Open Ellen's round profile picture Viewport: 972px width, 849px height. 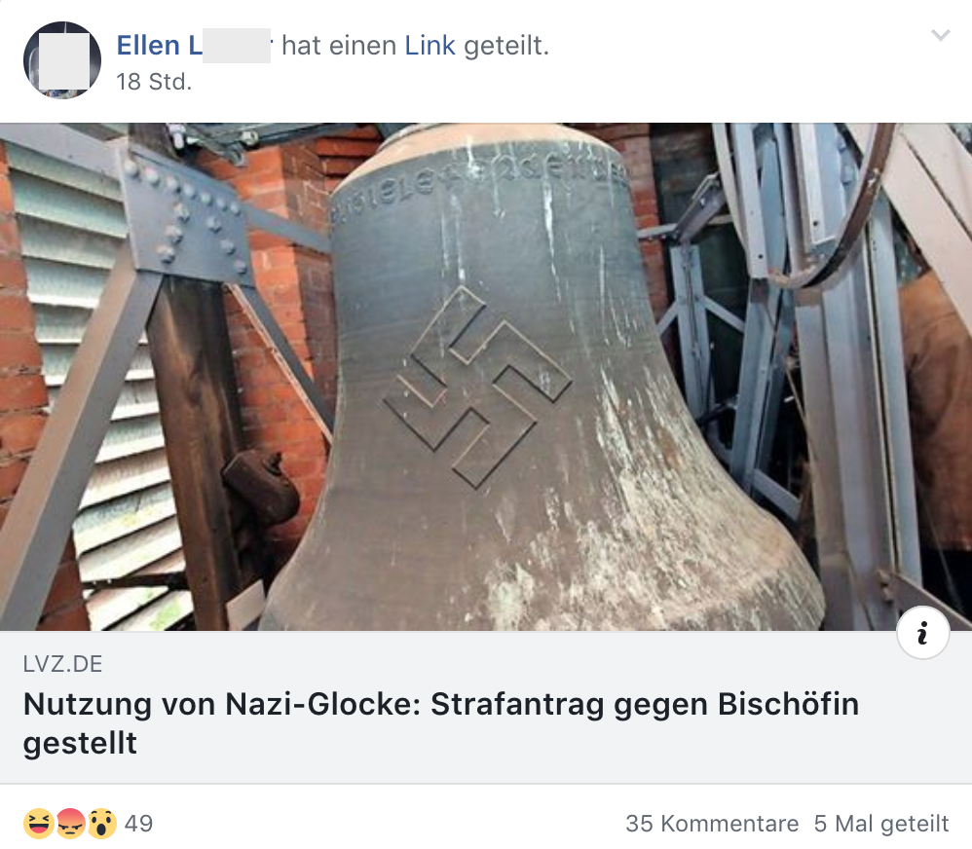click(x=62, y=60)
